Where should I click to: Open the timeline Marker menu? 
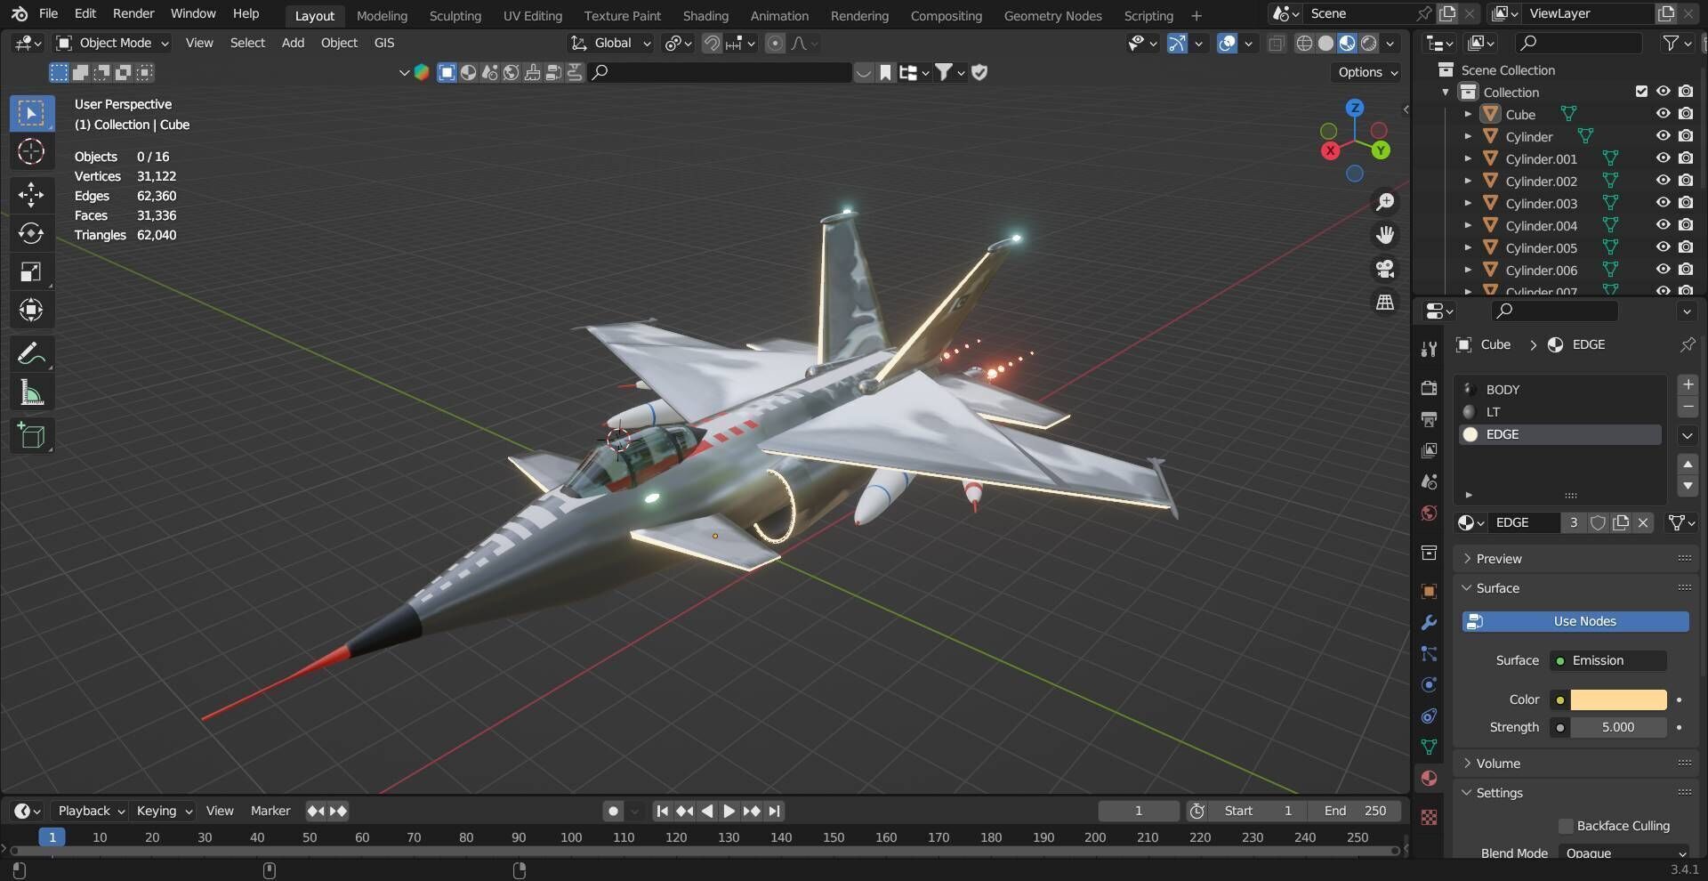pyautogui.click(x=270, y=811)
